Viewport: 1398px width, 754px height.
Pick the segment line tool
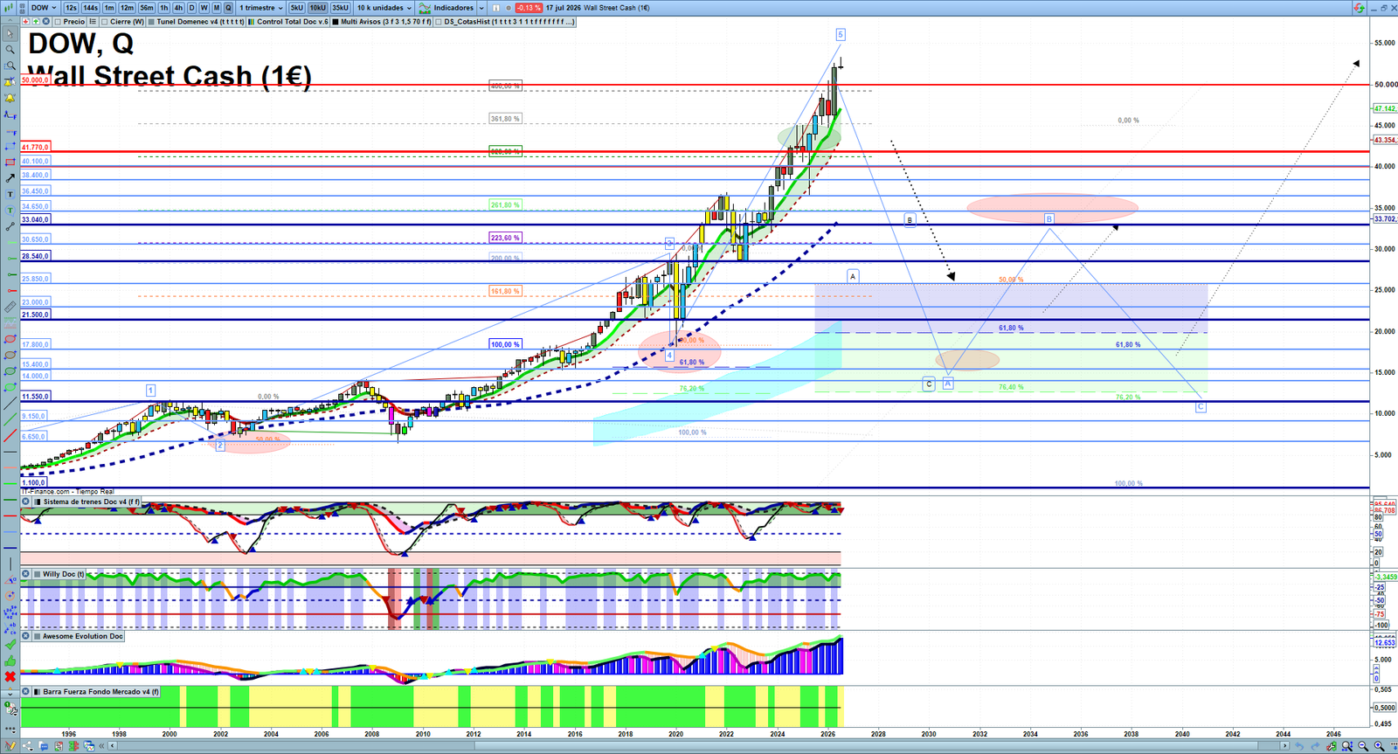click(10, 227)
